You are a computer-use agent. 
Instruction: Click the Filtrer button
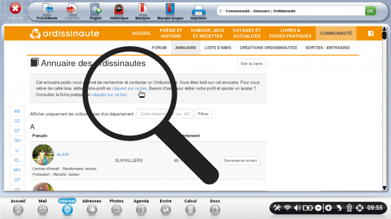pos(203,114)
